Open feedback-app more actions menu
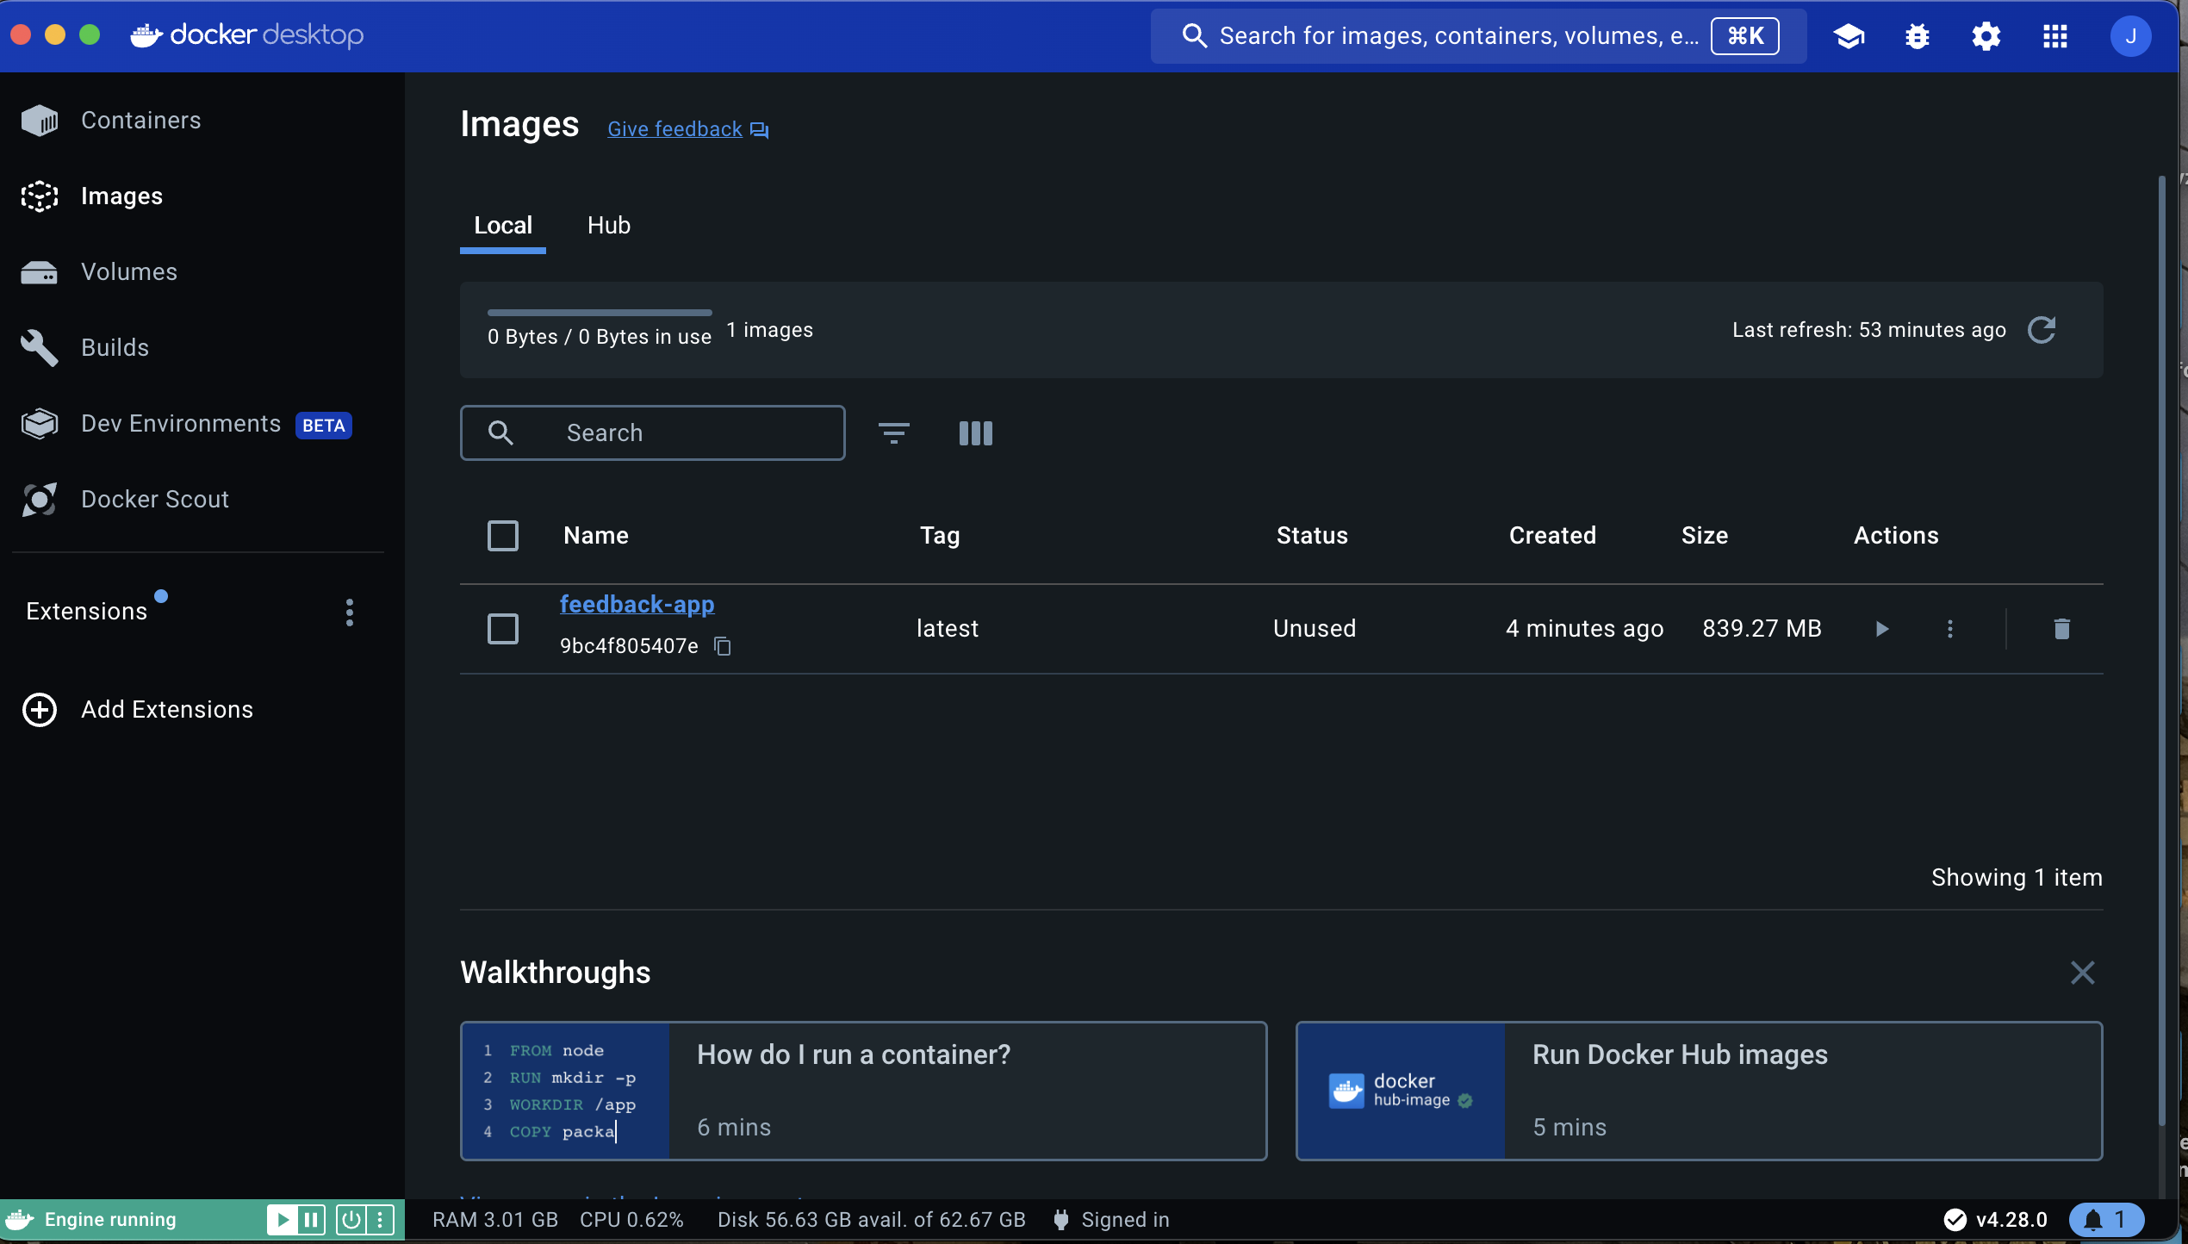2188x1244 pixels. [x=1950, y=629]
